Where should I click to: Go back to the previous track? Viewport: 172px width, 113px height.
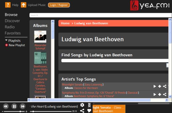6,106
